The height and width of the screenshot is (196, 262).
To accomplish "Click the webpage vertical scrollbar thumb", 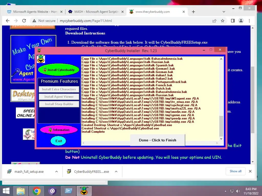I will [253, 100].
